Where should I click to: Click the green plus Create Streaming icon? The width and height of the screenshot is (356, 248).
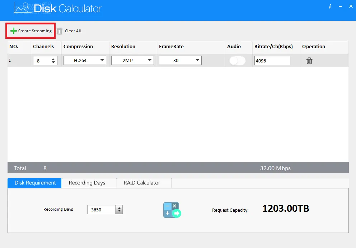click(x=14, y=31)
